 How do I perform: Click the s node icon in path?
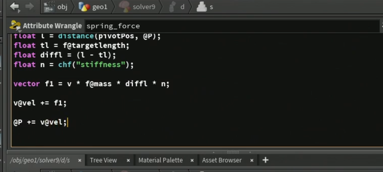click(201, 7)
